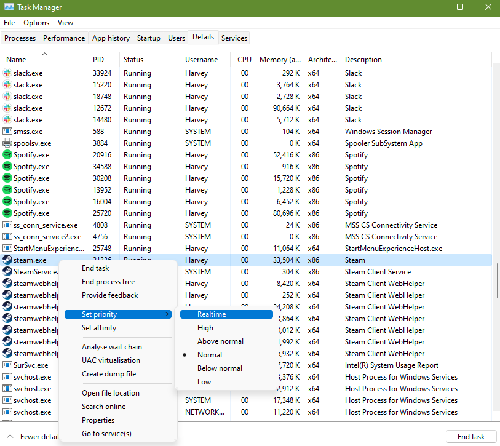Open the View menu
This screenshot has height=446, width=500.
point(65,23)
